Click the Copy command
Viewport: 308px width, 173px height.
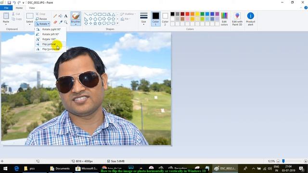point(17,19)
